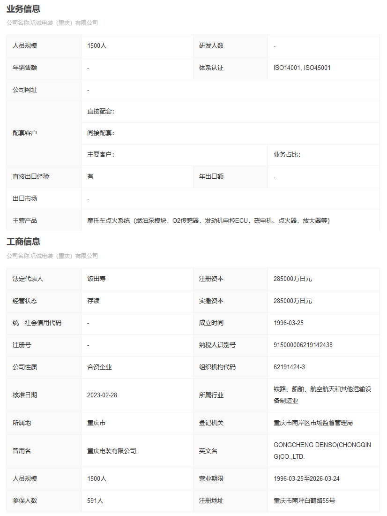Select 1500人 value in the 工商信息 table
The height and width of the screenshot is (516, 387).
[x=97, y=479]
